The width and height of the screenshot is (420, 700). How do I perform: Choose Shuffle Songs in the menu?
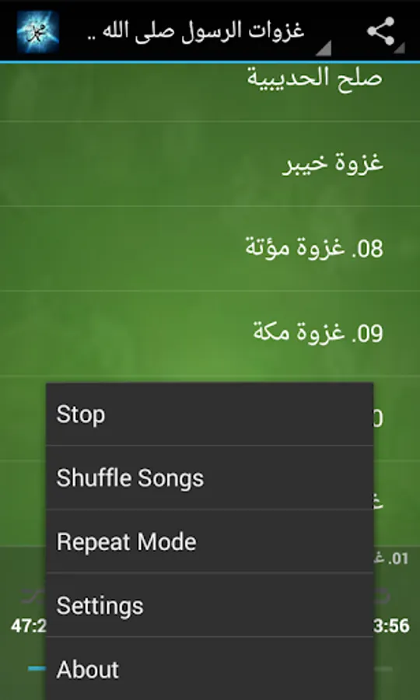point(209,478)
